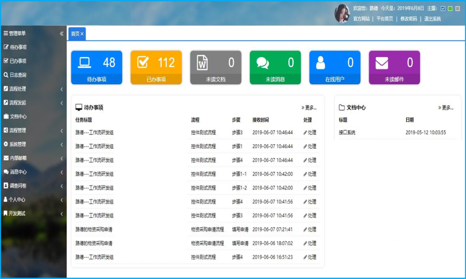Click the chat bubbles icon next to 消息中心
Viewport: 466px width, 279px height.
coord(6,172)
